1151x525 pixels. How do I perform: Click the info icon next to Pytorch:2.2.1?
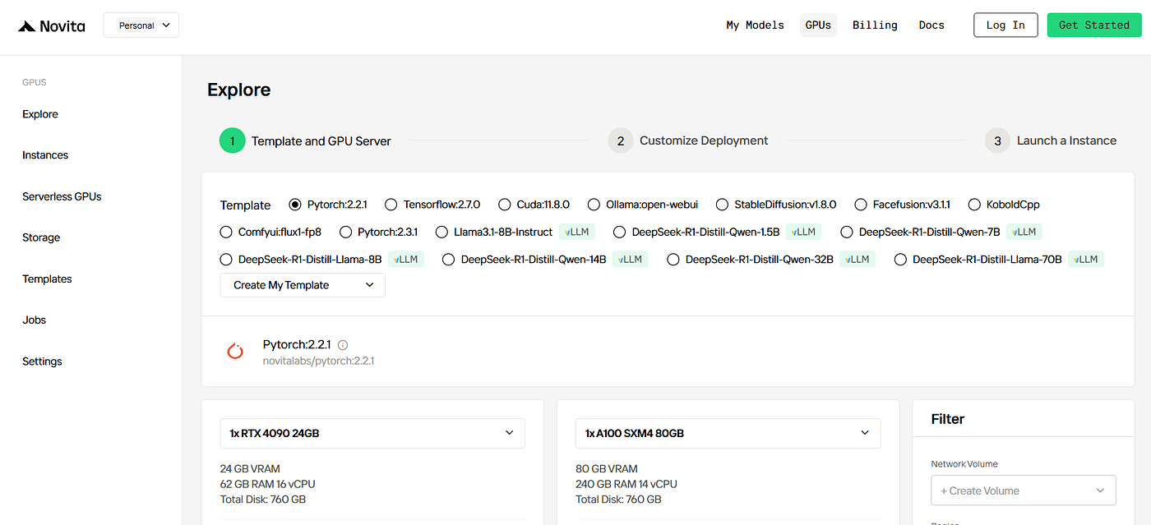point(343,346)
